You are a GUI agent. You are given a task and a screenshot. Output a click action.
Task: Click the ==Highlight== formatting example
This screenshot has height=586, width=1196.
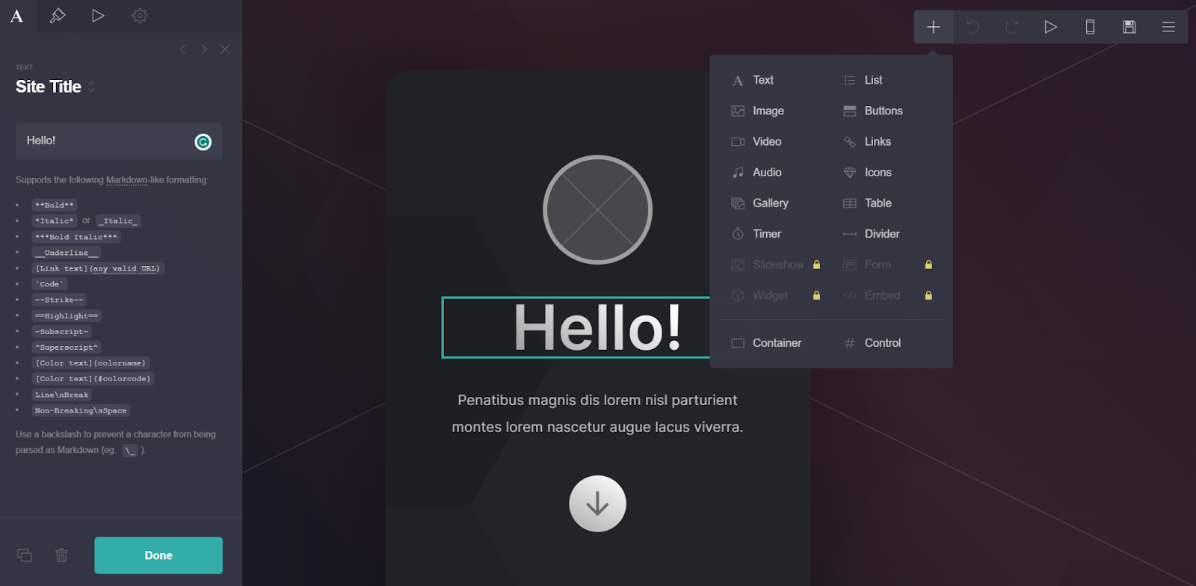[x=67, y=315]
